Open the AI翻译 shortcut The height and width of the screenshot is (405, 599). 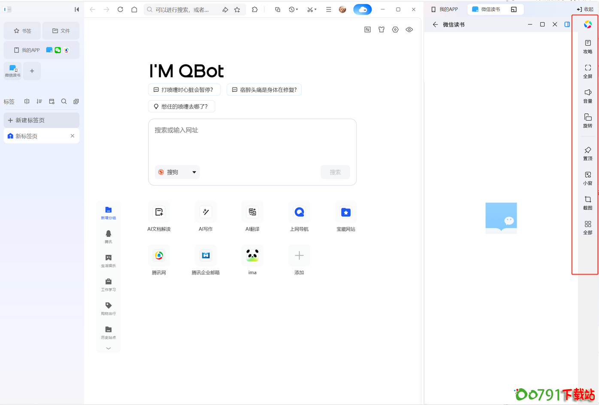[x=252, y=212]
